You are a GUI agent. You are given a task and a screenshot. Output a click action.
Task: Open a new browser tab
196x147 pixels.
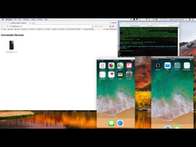pos(33,23)
